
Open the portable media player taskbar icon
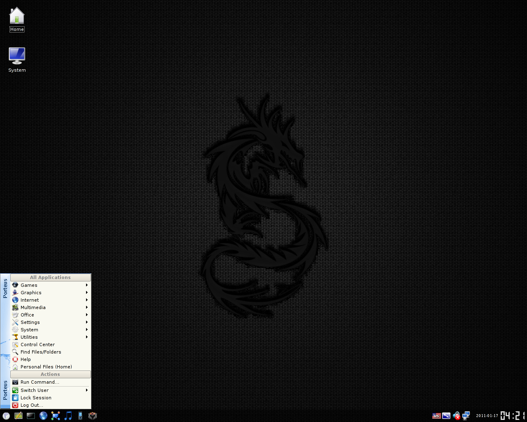(x=80, y=416)
